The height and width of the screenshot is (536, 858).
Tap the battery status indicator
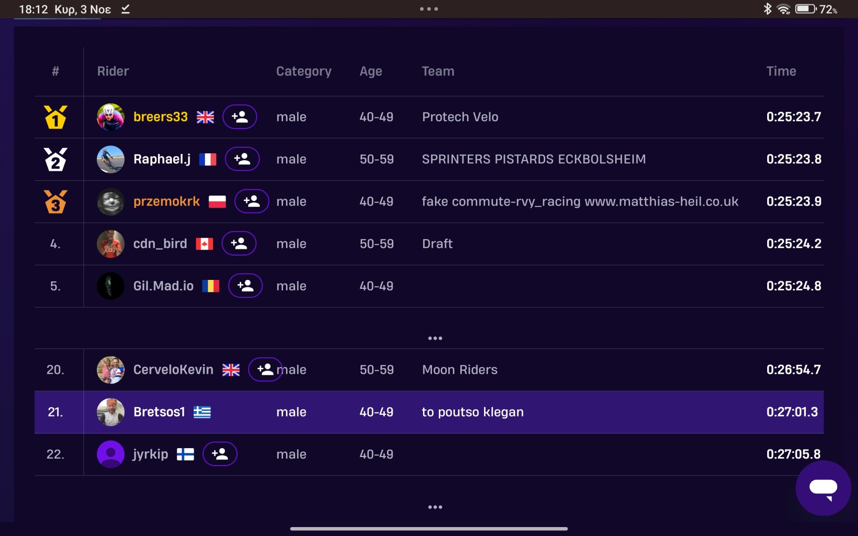(816, 9)
